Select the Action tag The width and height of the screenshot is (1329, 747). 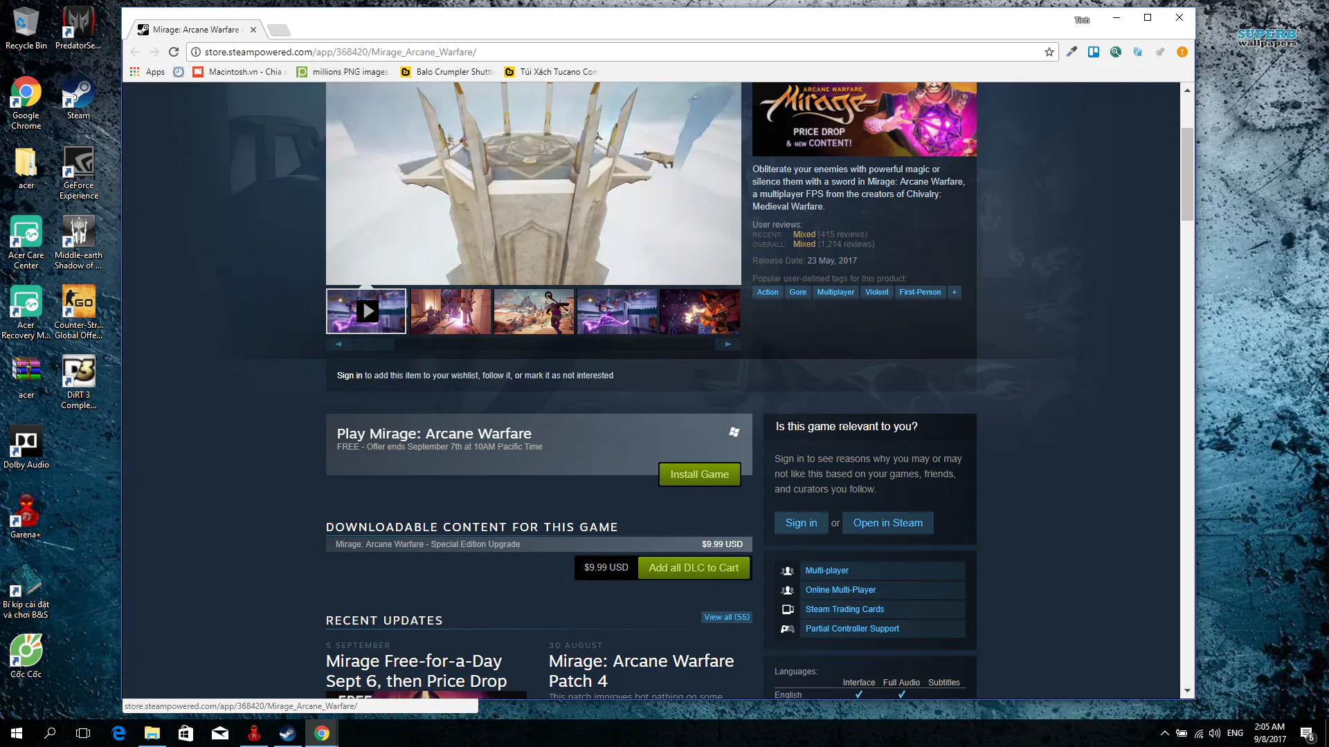click(767, 293)
